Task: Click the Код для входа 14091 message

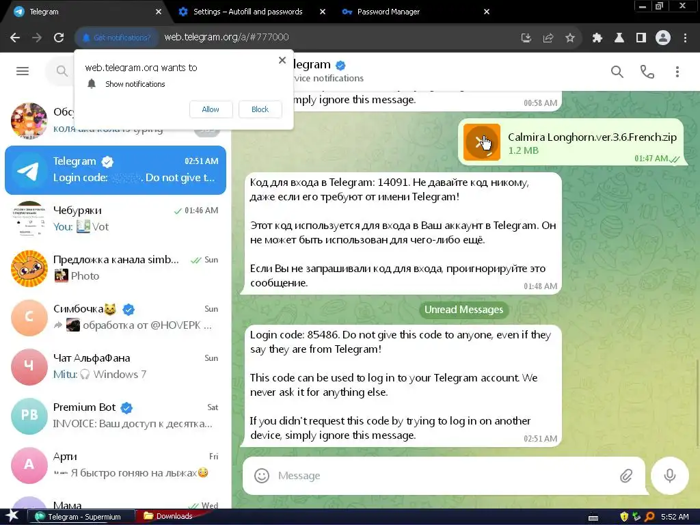Action: pos(401,233)
